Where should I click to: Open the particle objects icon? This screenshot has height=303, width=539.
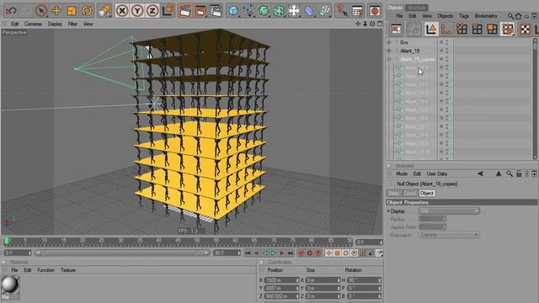point(324,11)
